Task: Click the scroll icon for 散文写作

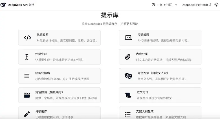Action: pyautogui.click(x=128, y=95)
